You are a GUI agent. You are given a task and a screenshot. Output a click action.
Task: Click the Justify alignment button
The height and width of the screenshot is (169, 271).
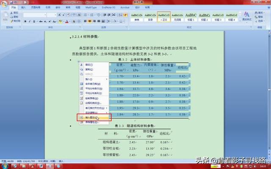pyautogui.click(x=99, y=21)
